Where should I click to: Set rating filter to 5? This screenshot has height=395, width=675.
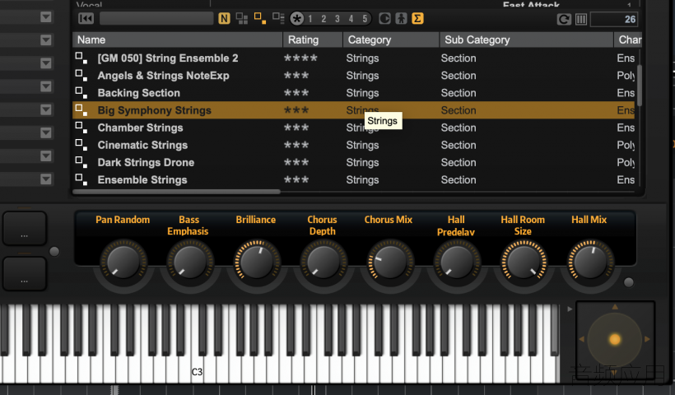pyautogui.click(x=365, y=18)
